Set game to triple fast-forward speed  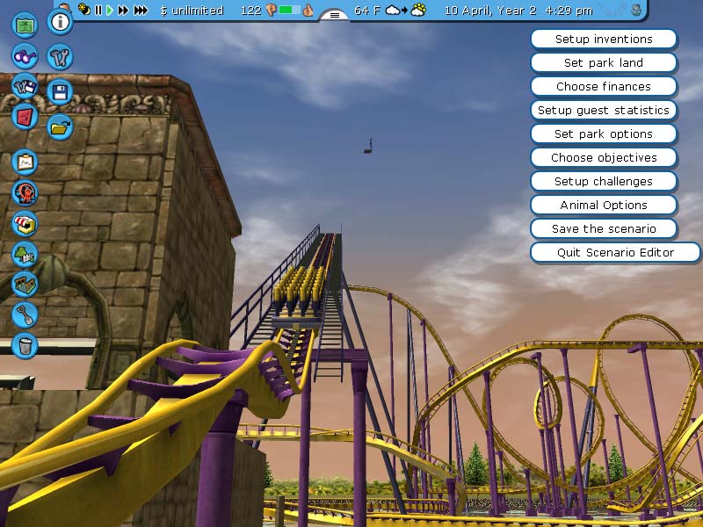pyautogui.click(x=141, y=10)
